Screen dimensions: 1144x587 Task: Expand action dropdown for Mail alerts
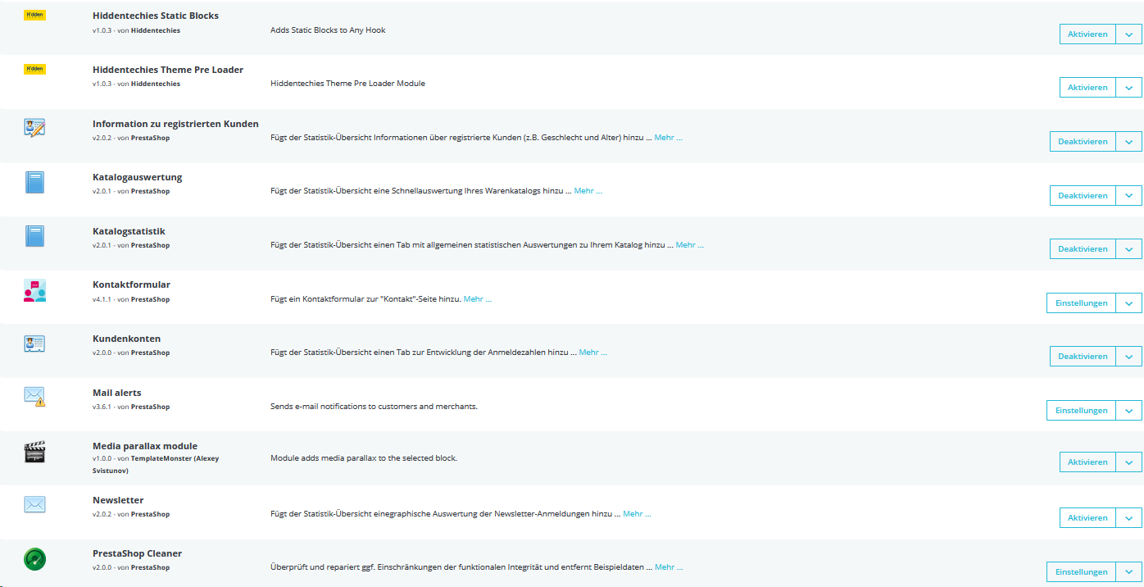pos(1128,411)
